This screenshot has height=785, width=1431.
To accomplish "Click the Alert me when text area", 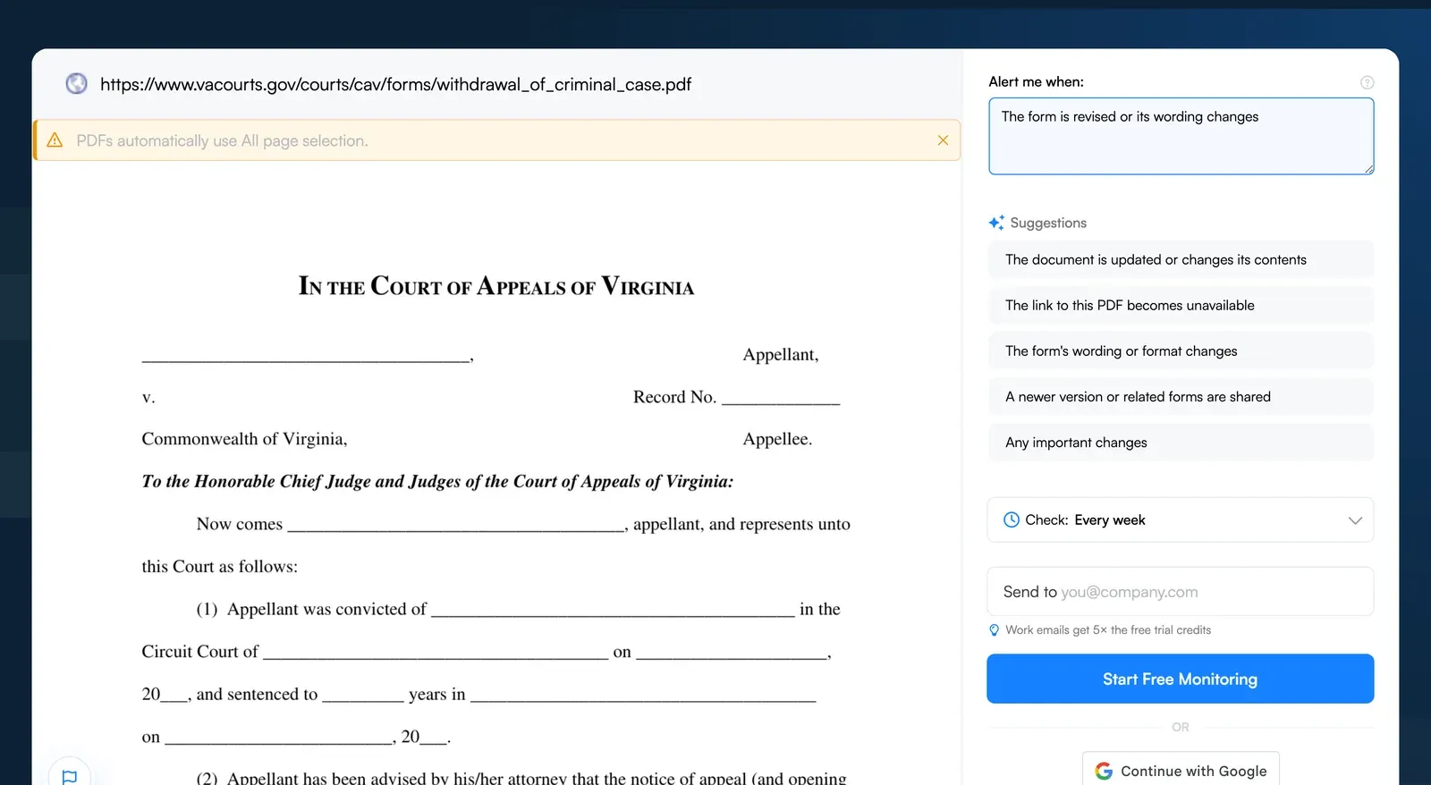I will click(x=1181, y=136).
